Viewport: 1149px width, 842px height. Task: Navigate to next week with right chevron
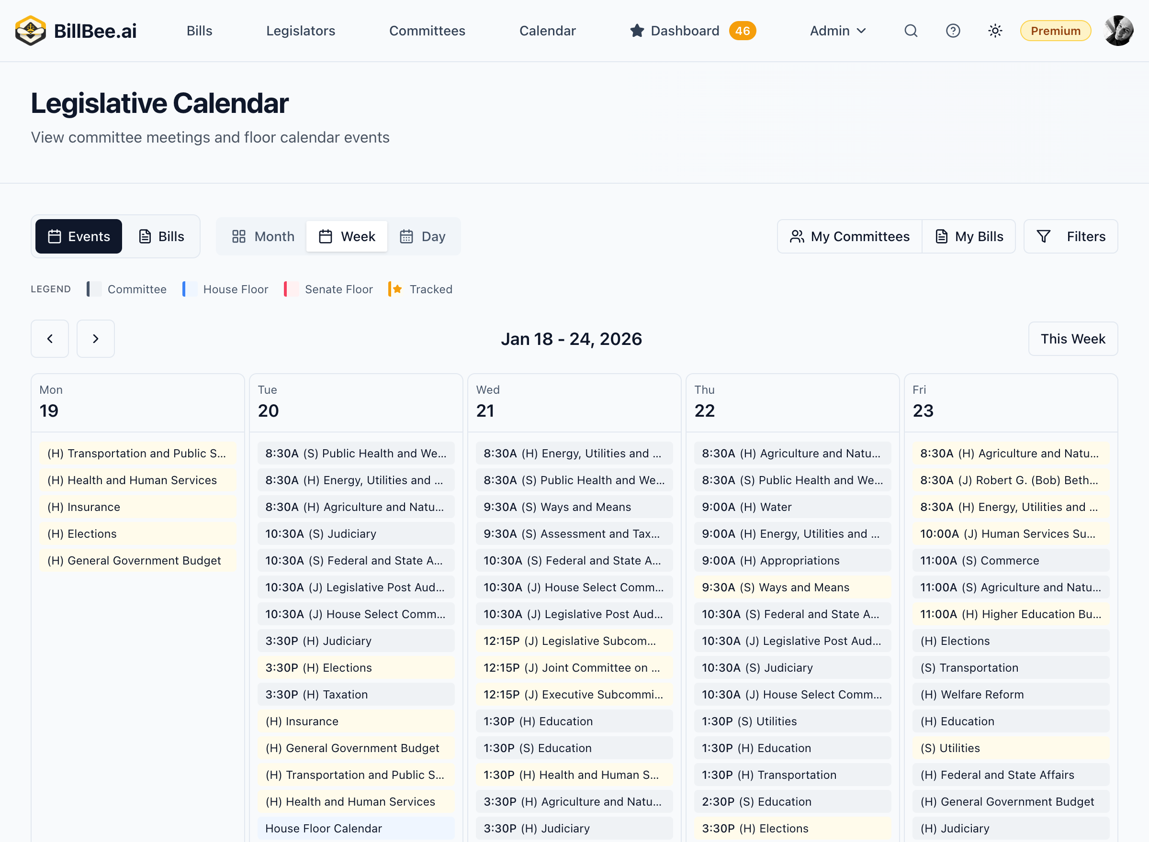[95, 338]
